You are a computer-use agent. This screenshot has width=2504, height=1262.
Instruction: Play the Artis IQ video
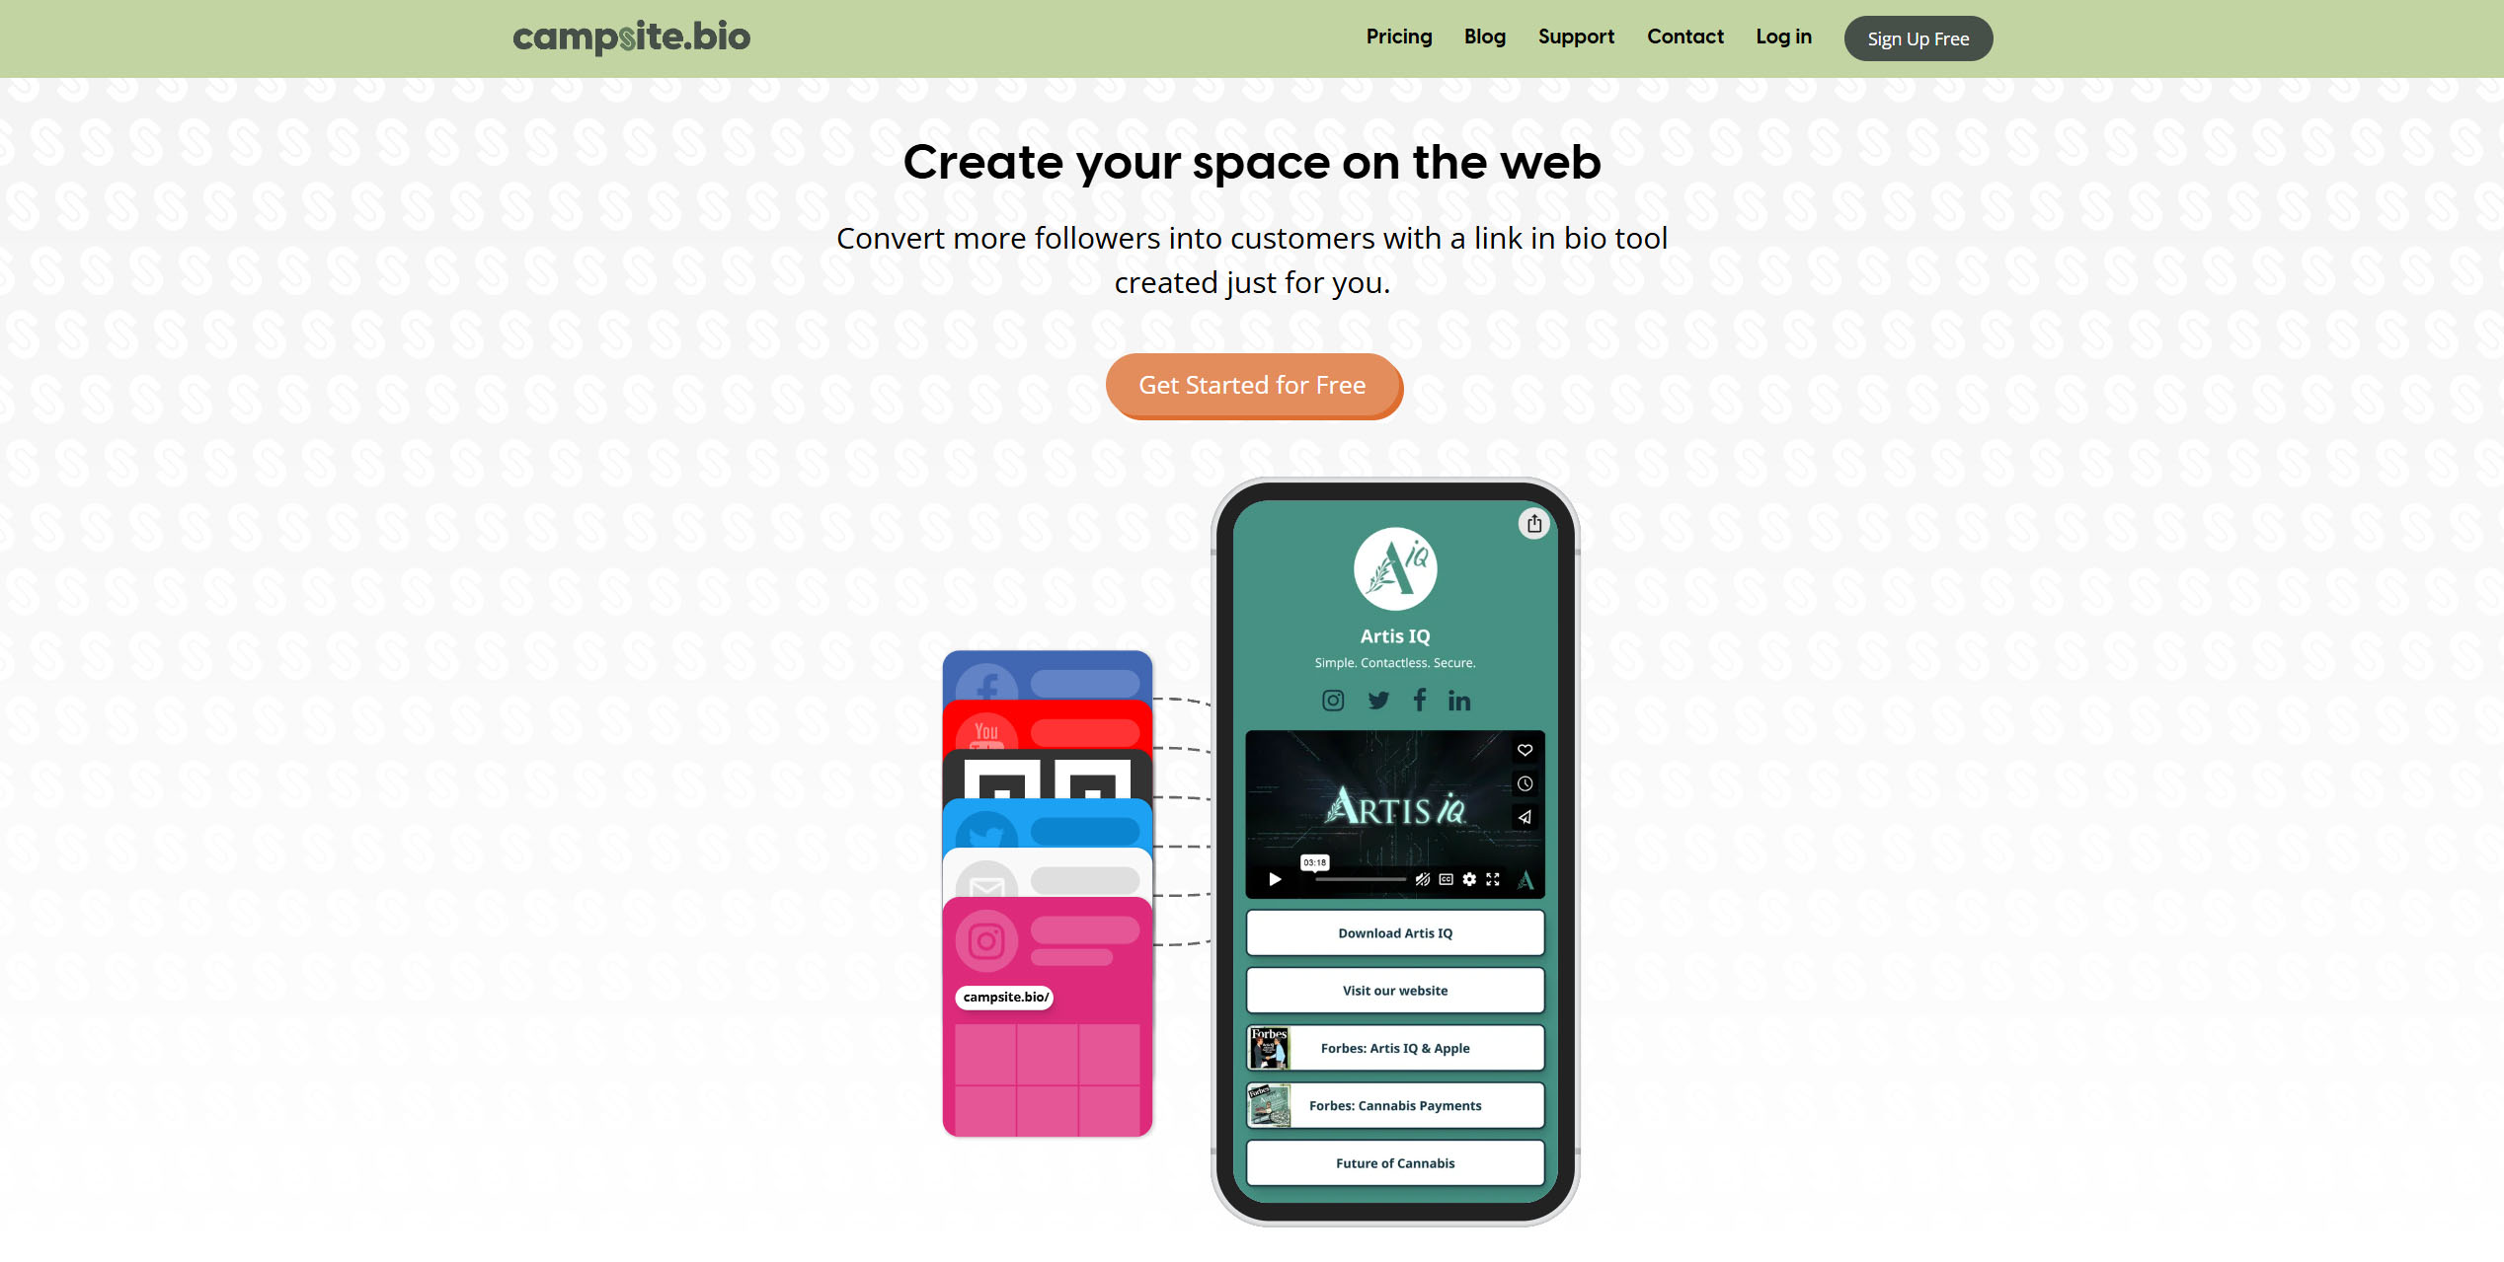click(x=1275, y=879)
